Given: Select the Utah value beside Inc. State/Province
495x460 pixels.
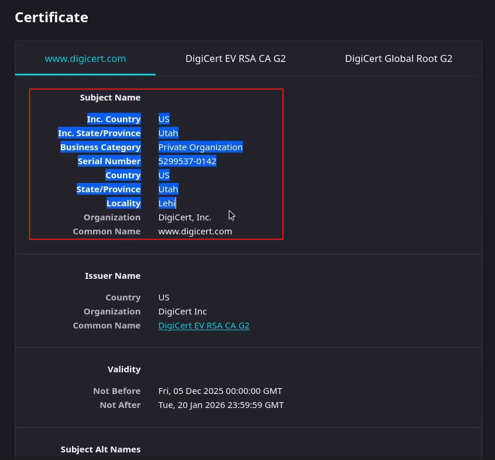Looking at the screenshot, I should [169, 133].
